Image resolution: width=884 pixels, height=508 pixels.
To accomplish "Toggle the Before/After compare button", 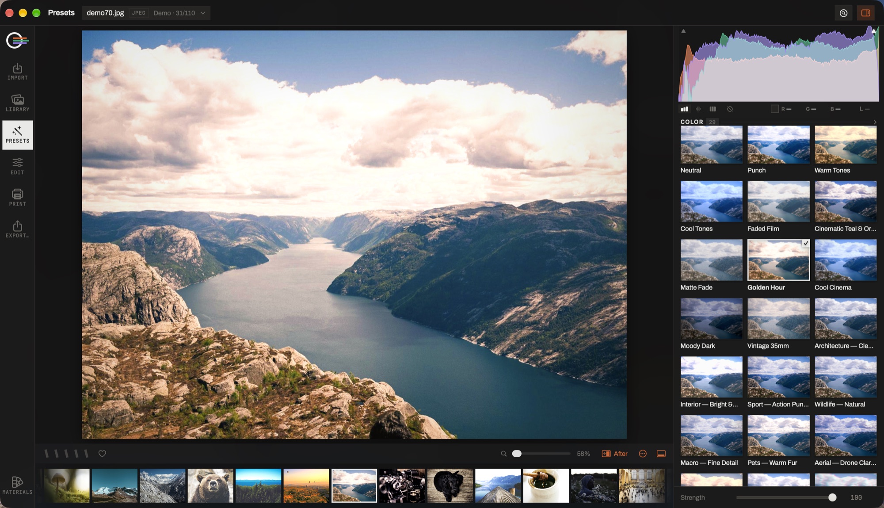I will pos(614,454).
